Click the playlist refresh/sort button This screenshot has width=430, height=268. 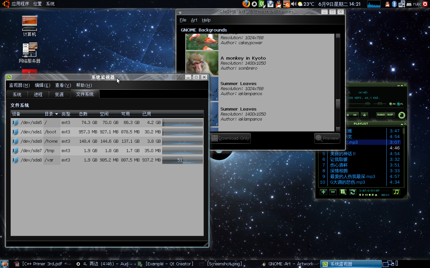[x=352, y=192]
